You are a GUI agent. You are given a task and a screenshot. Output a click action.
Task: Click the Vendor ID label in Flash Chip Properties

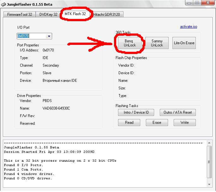coord(126,65)
